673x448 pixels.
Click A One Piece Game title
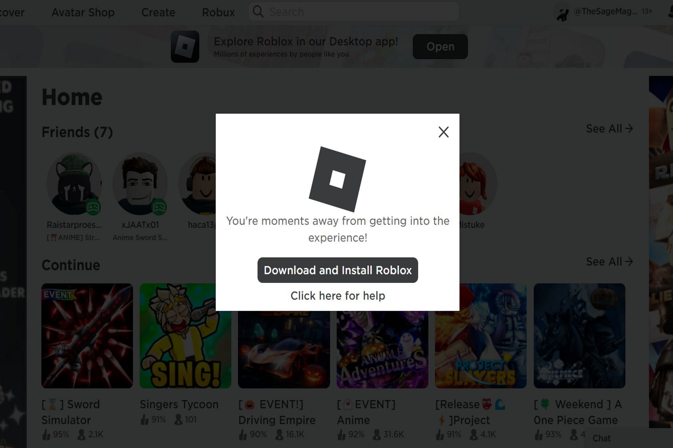pyautogui.click(x=578, y=412)
